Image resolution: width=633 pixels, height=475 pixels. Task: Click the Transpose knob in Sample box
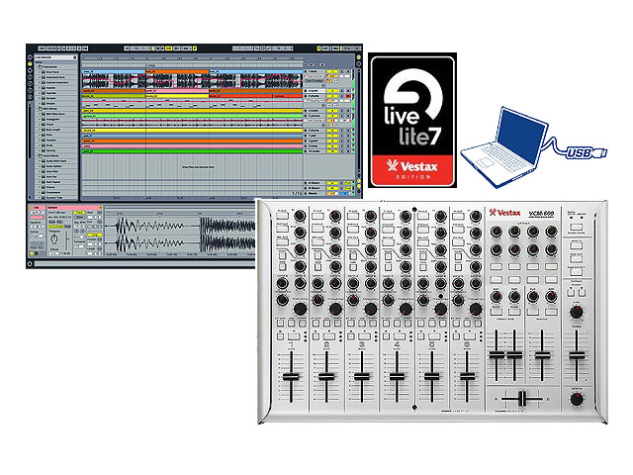54,238
